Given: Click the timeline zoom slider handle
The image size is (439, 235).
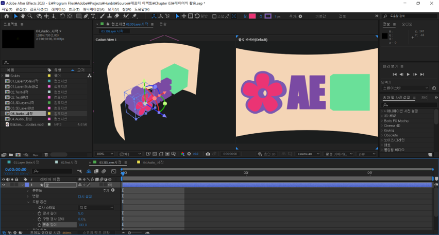Looking at the screenshot, I should pos(129,232).
